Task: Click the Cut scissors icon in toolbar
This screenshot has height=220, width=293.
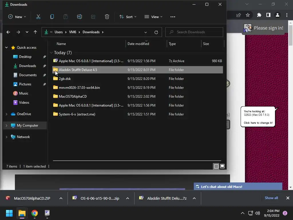Action: (38, 17)
